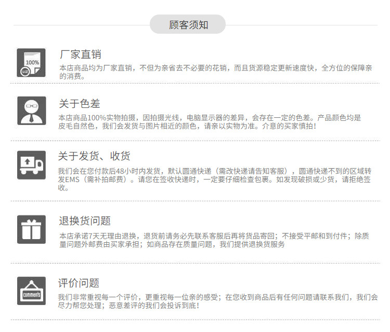Click the return and exchange description paragraph
This screenshot has width=390, height=332.
[x=214, y=240]
